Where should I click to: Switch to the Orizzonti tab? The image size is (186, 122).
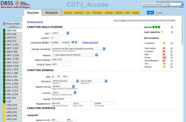tap(51, 13)
